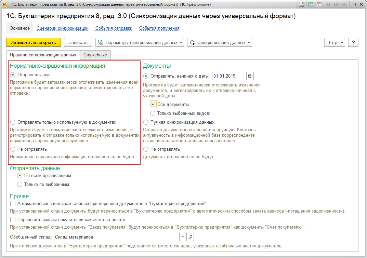367x258 pixels.
Task: Click the M memory button in the title bar
Action: (x=328, y=4)
